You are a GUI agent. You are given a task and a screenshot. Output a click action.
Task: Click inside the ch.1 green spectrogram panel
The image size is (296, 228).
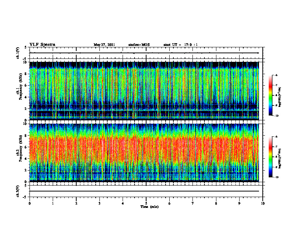[144, 91]
